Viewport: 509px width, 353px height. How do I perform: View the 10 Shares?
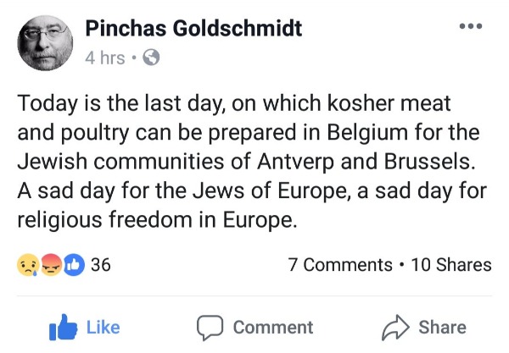(x=451, y=265)
